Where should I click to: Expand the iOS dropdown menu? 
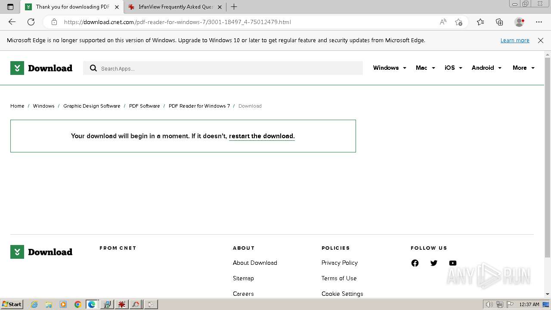[453, 68]
